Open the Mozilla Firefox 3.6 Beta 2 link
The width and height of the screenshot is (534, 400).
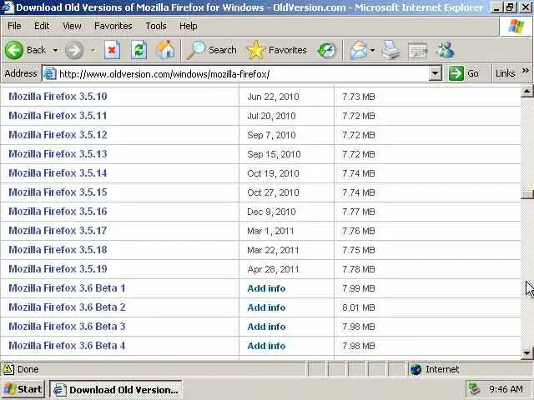click(x=67, y=307)
